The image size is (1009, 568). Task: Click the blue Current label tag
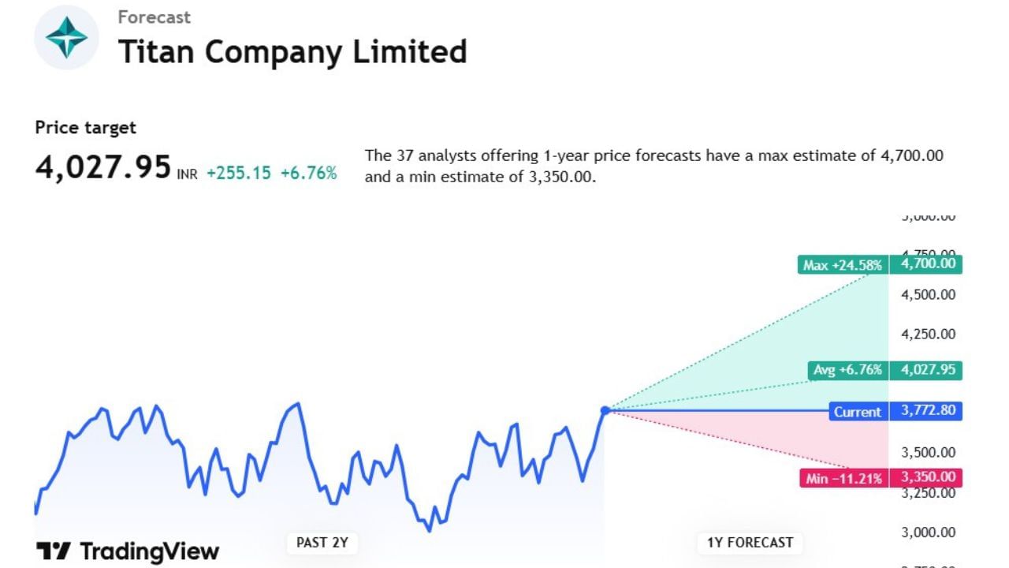(x=858, y=411)
